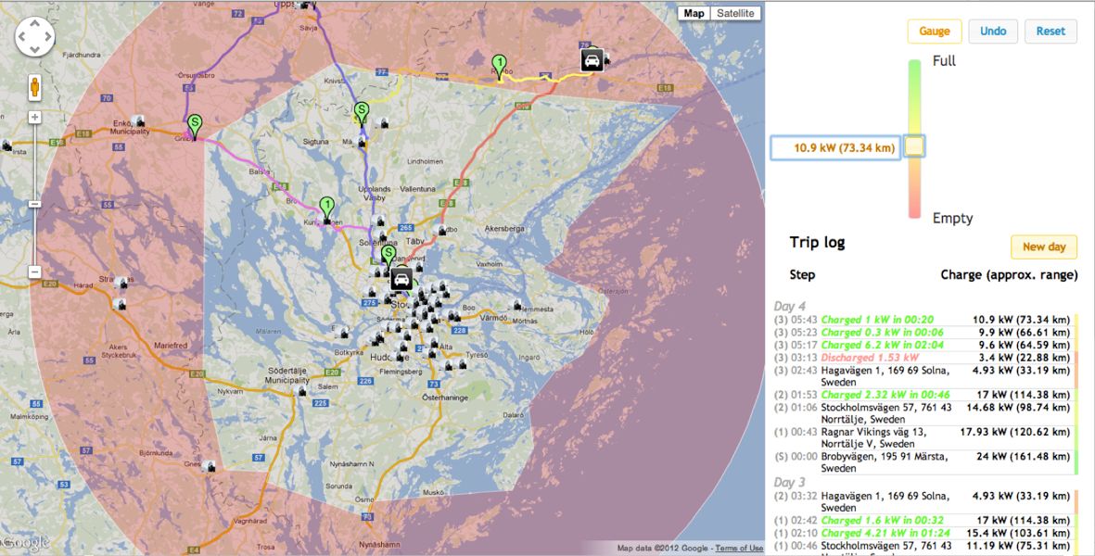Click the zoom slider handle on map
1095x556 pixels.
click(34, 204)
